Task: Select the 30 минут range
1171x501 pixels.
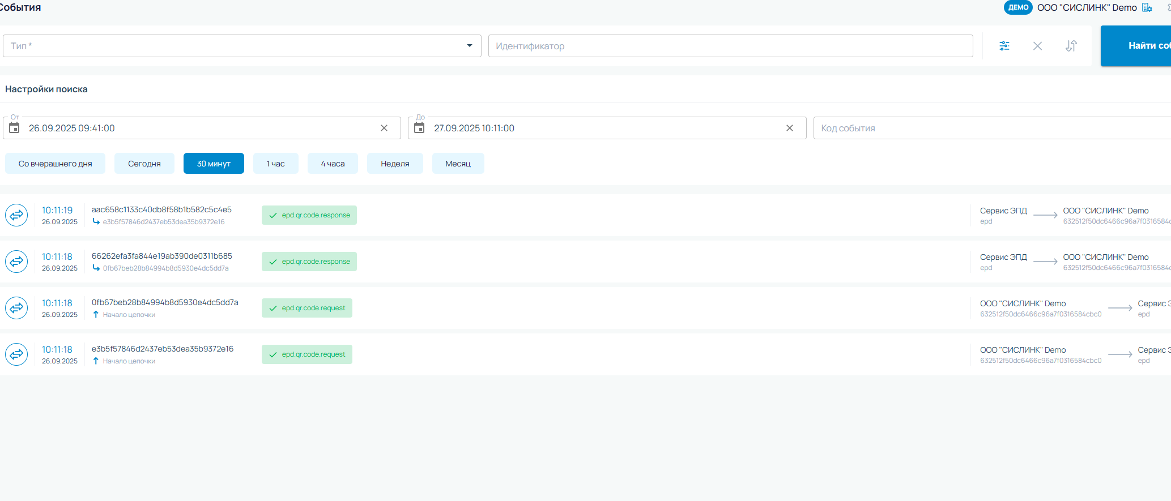Action: point(214,164)
